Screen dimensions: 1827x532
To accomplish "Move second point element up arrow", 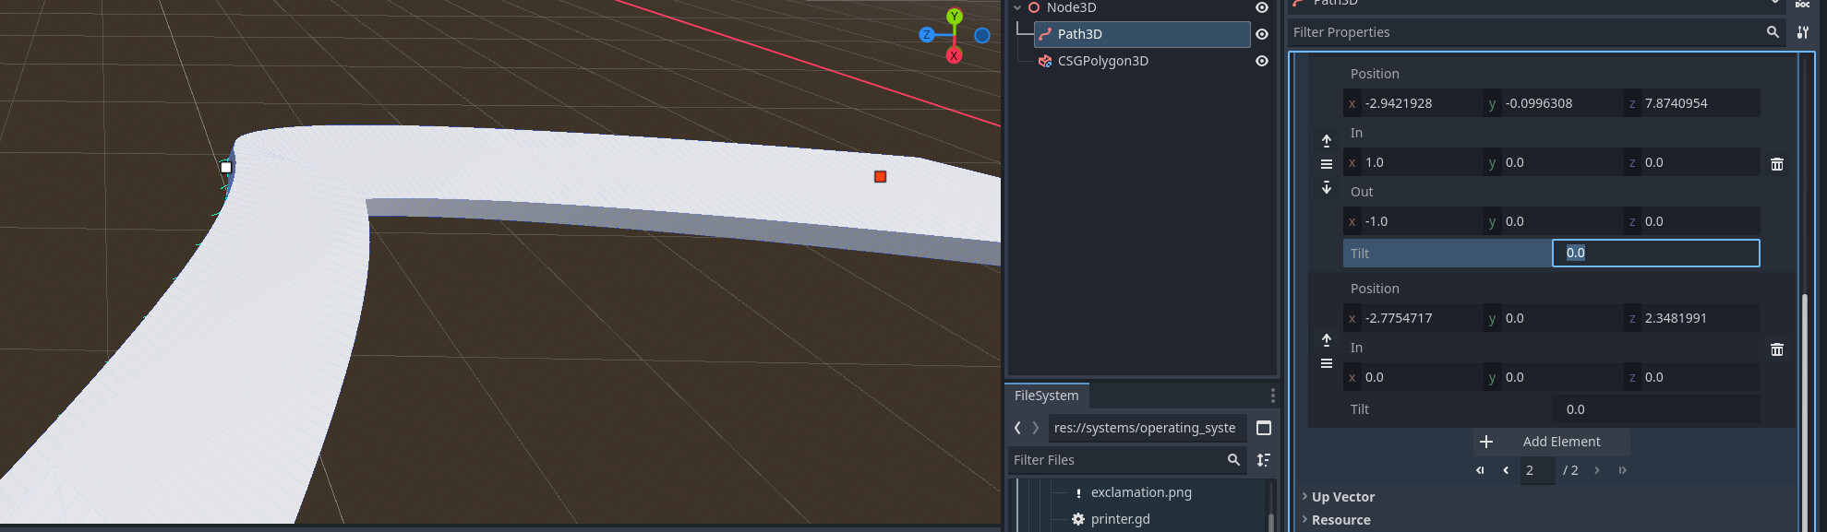I will (1327, 340).
